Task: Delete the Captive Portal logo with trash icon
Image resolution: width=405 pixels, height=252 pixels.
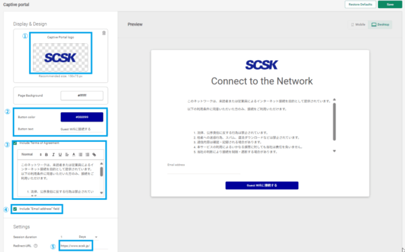Action: tap(104, 33)
